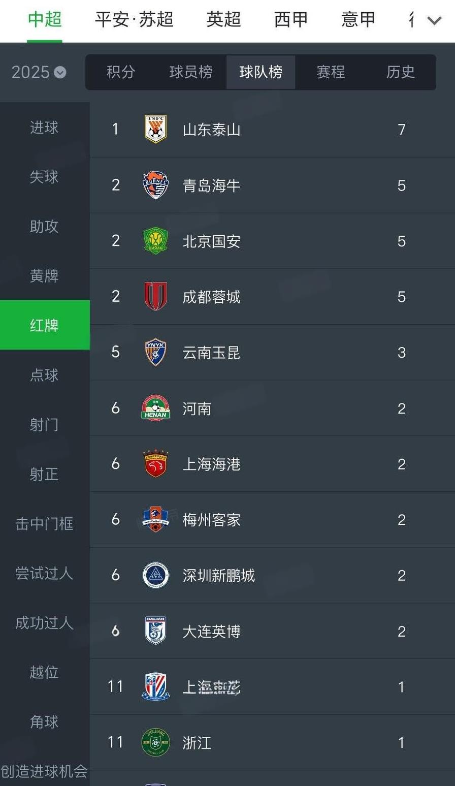Select the Chengdu Rongcheng red crest
The height and width of the screenshot is (786, 455).
coord(155,296)
